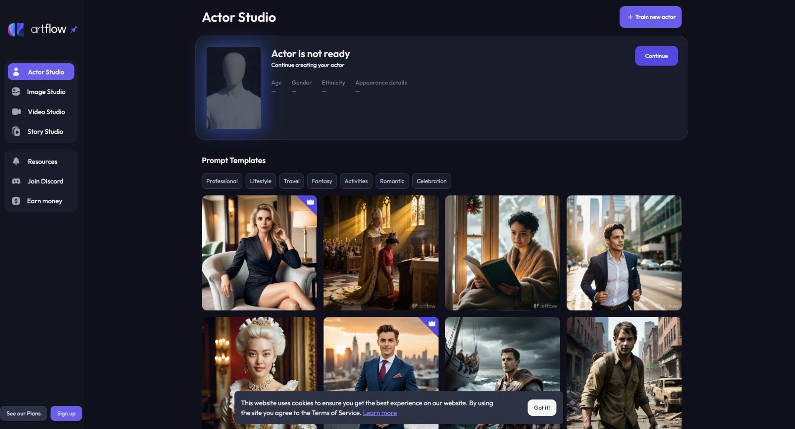Click the Resources bell icon
The height and width of the screenshot is (429, 795).
click(16, 161)
